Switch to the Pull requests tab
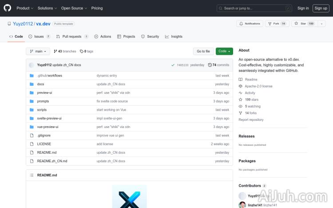Image resolution: width=333 pixels, height=208 pixels. tap(72, 36)
